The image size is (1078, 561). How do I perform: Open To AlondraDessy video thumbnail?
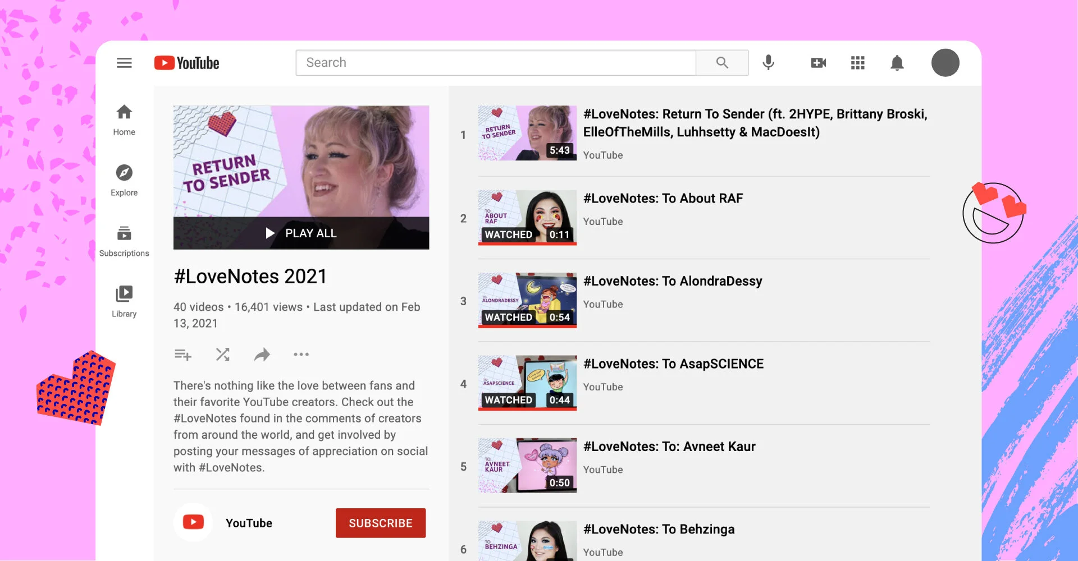(x=527, y=300)
